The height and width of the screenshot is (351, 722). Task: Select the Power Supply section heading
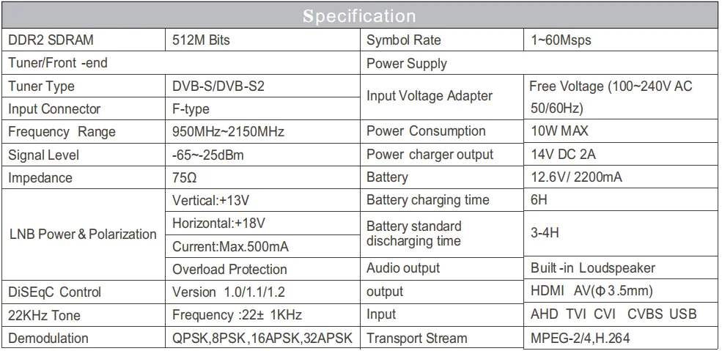point(406,64)
